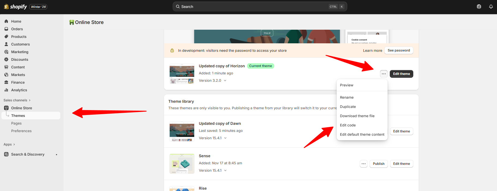497x191 pixels.
Task: Click the 'Added: 1 minute ago' text
Action: [216, 73]
